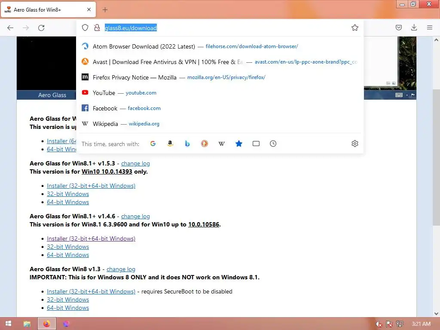This screenshot has width=440, height=330.
Task: Reload the current page
Action: (41, 27)
